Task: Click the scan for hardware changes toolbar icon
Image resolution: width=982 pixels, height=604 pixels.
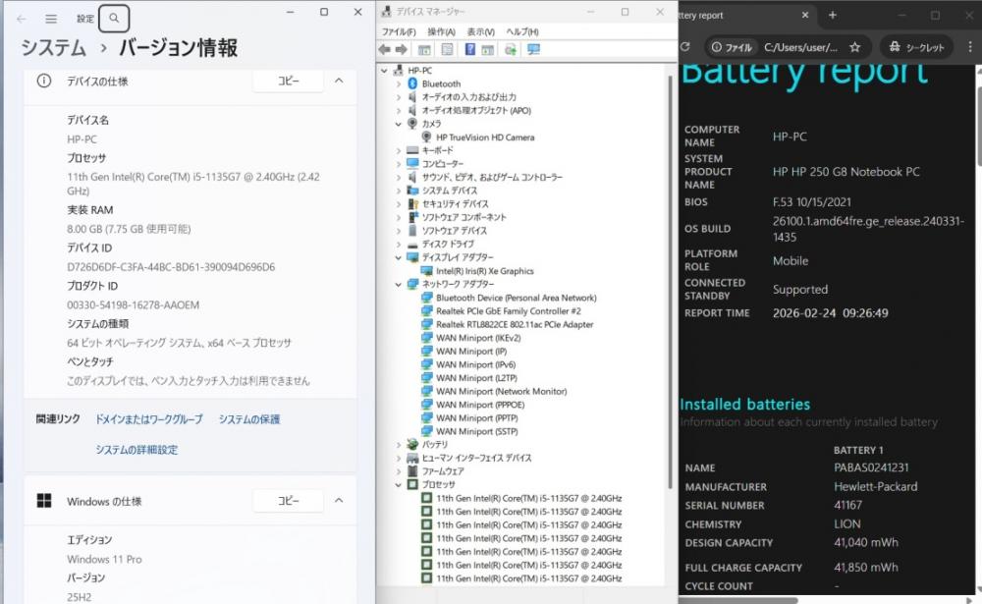Action: tap(533, 49)
